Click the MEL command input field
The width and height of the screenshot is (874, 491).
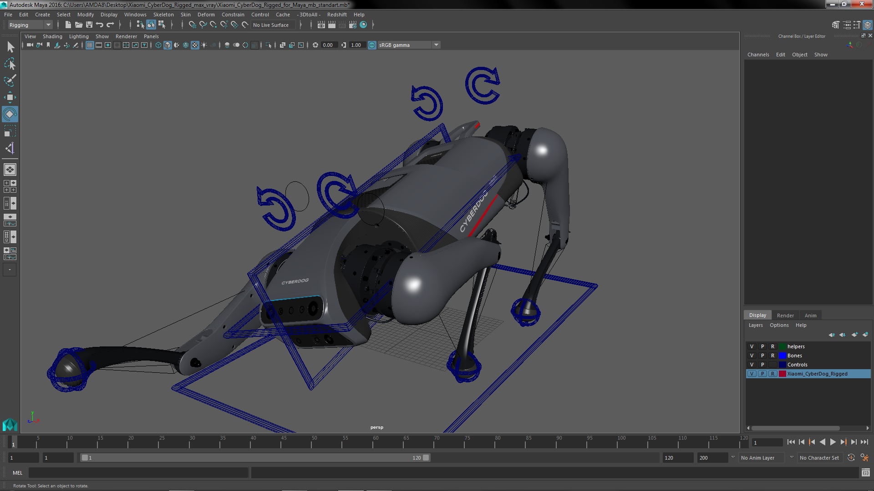pos(138,473)
